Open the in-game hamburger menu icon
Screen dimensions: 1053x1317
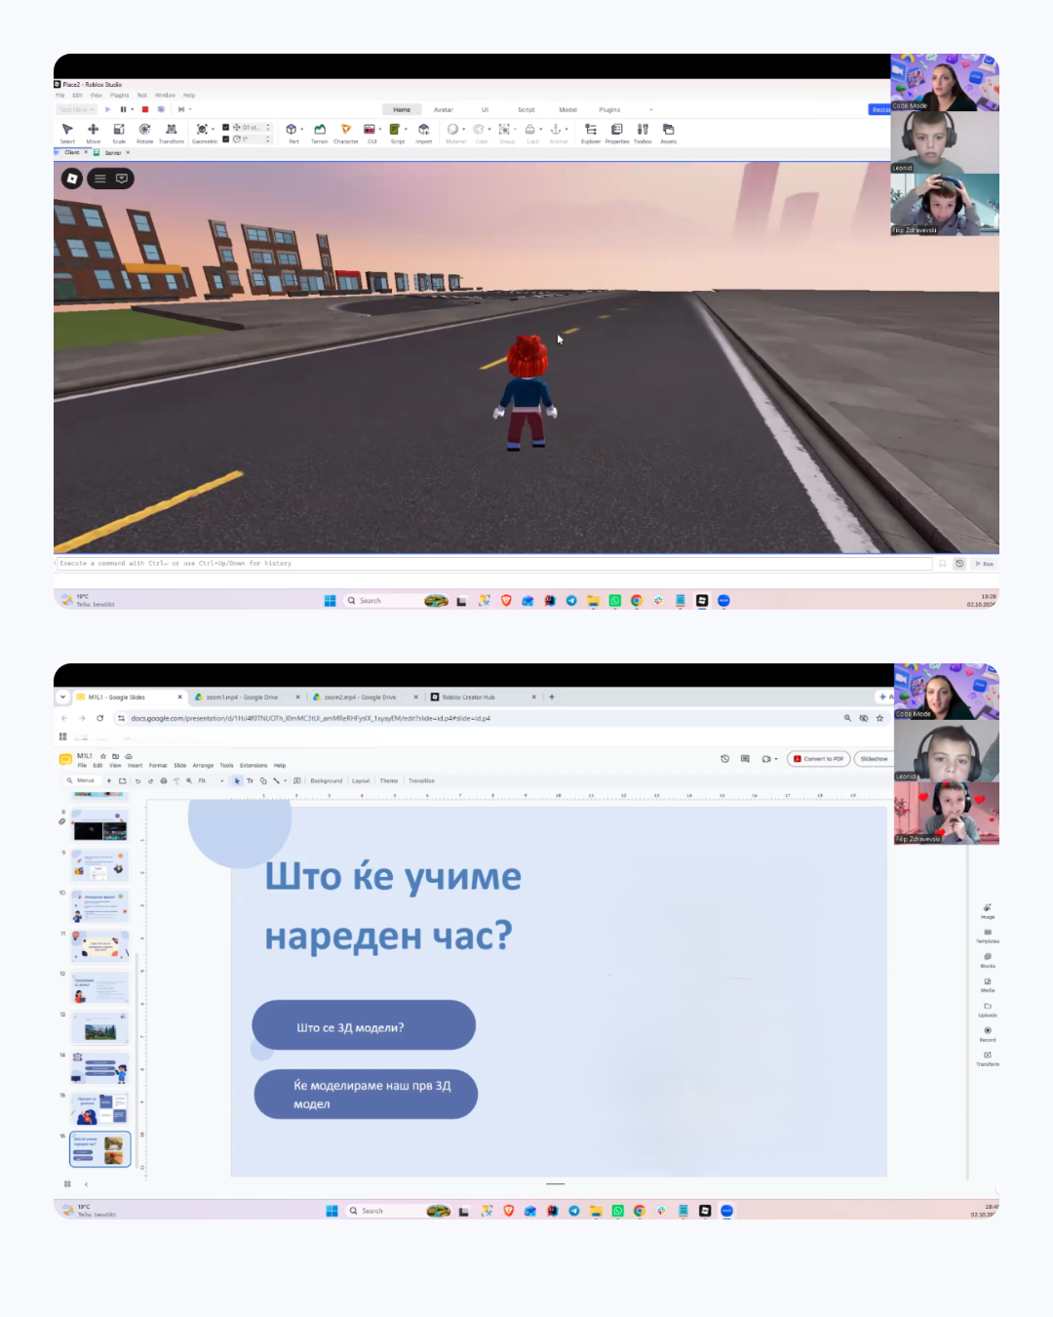pos(99,179)
